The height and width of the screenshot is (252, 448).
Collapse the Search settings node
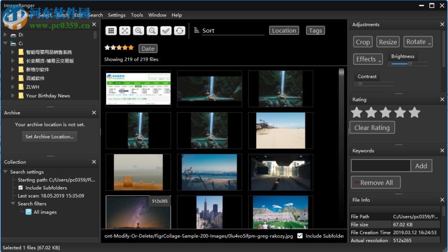5,172
